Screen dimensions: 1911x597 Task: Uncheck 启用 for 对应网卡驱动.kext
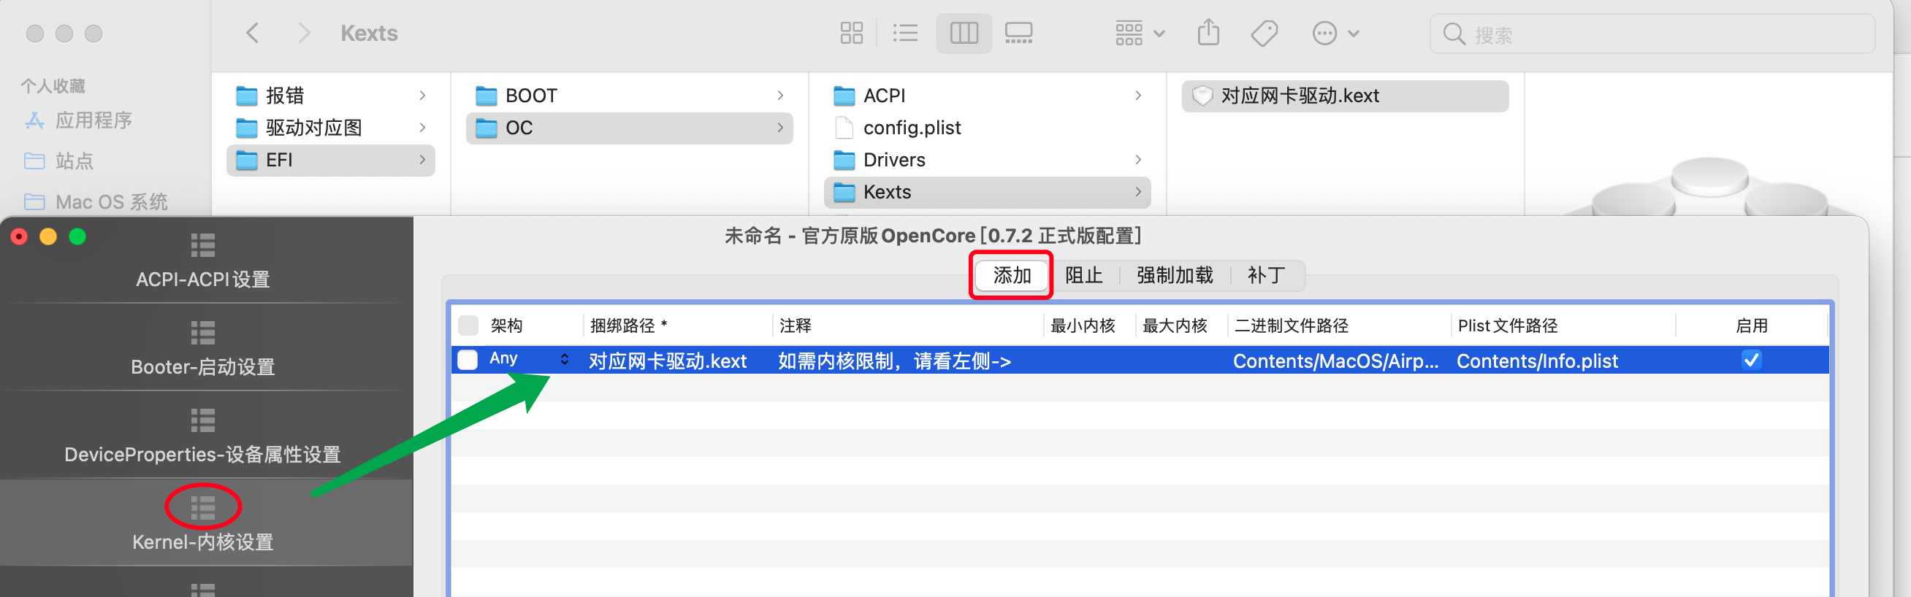(1751, 360)
